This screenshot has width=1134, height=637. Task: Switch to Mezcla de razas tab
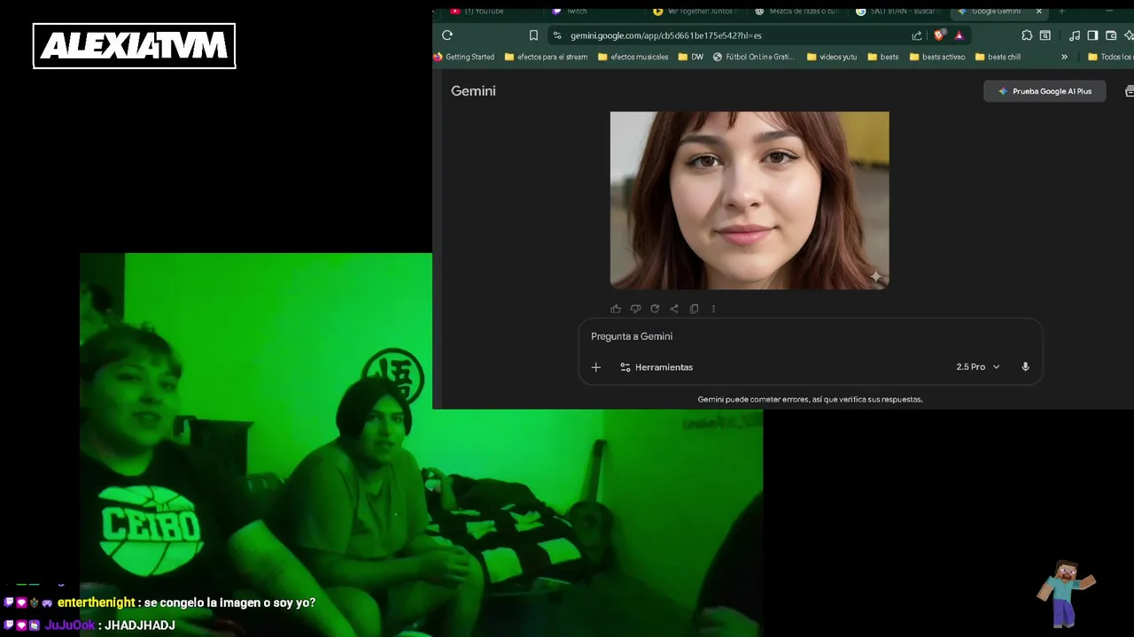click(x=797, y=11)
